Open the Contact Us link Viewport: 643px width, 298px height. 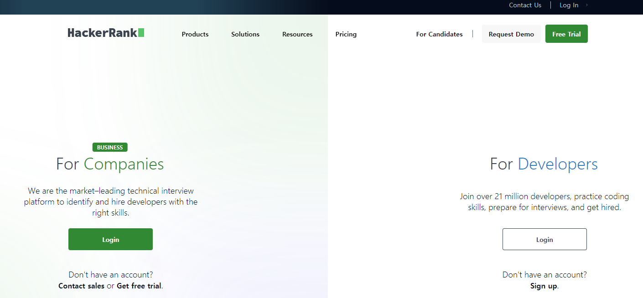point(525,5)
